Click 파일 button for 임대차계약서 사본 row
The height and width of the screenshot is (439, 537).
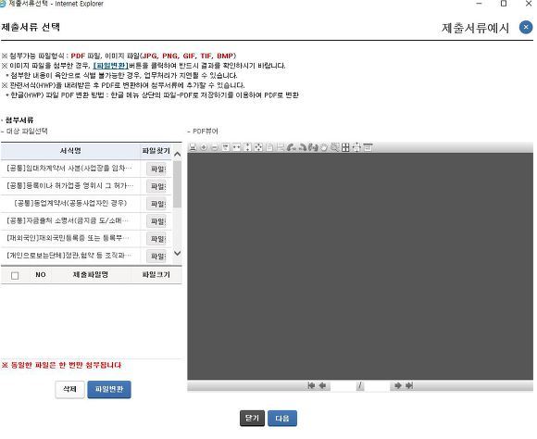pyautogui.click(x=156, y=169)
